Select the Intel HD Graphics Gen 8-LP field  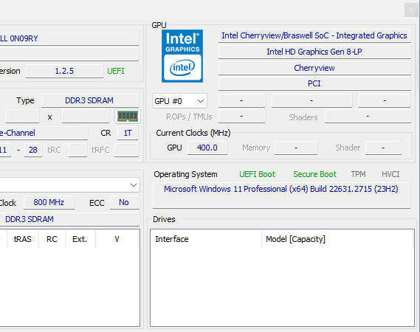coord(314,52)
